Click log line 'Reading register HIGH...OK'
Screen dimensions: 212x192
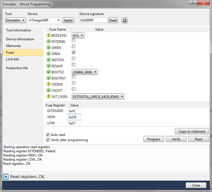click(23, 155)
